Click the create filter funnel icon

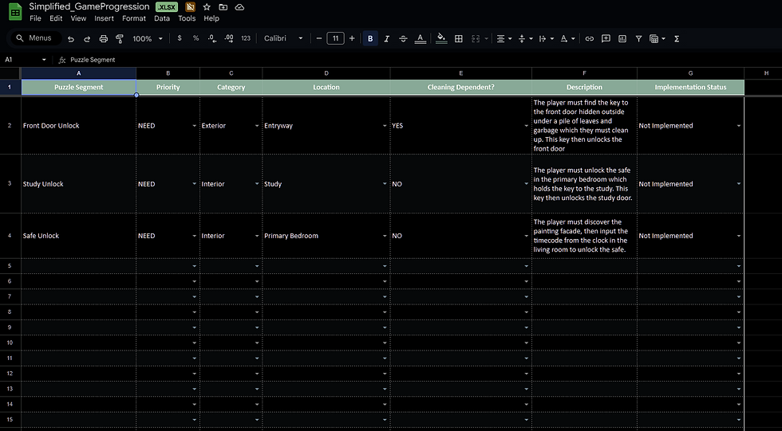[x=638, y=38]
